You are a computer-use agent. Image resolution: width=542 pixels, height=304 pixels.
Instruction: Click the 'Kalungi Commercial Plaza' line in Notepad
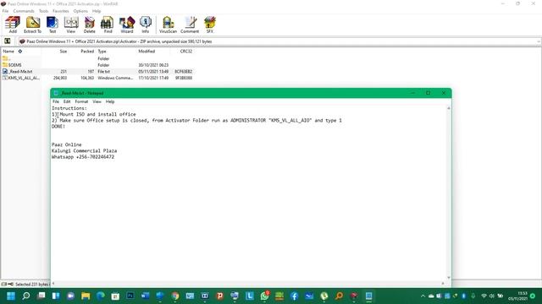pos(85,151)
